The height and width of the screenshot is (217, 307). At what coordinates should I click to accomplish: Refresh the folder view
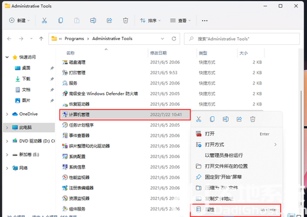pos(174,39)
